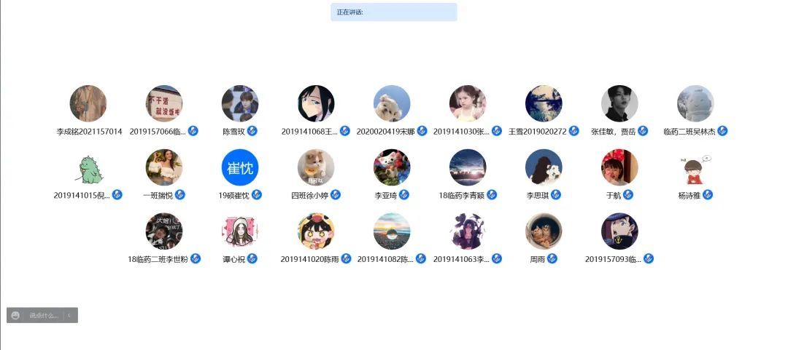Click the mic icon next to 2020020419宋娜
Image resolution: width=788 pixels, height=350 pixels.
[422, 132]
